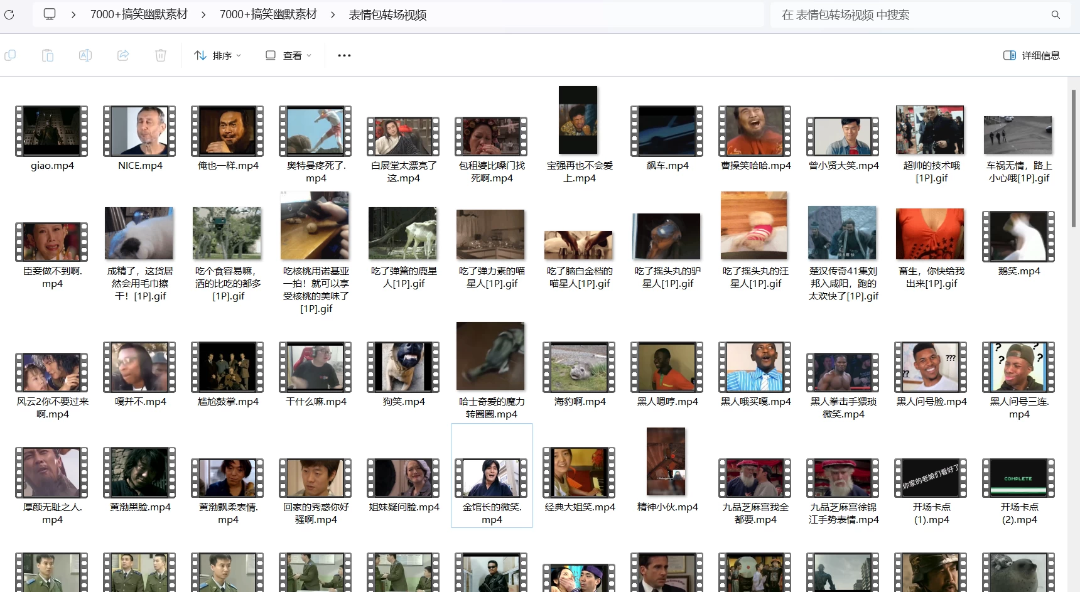
Task: Select the 曹操笑哈哈.mp4 thumbnail
Action: click(x=755, y=131)
